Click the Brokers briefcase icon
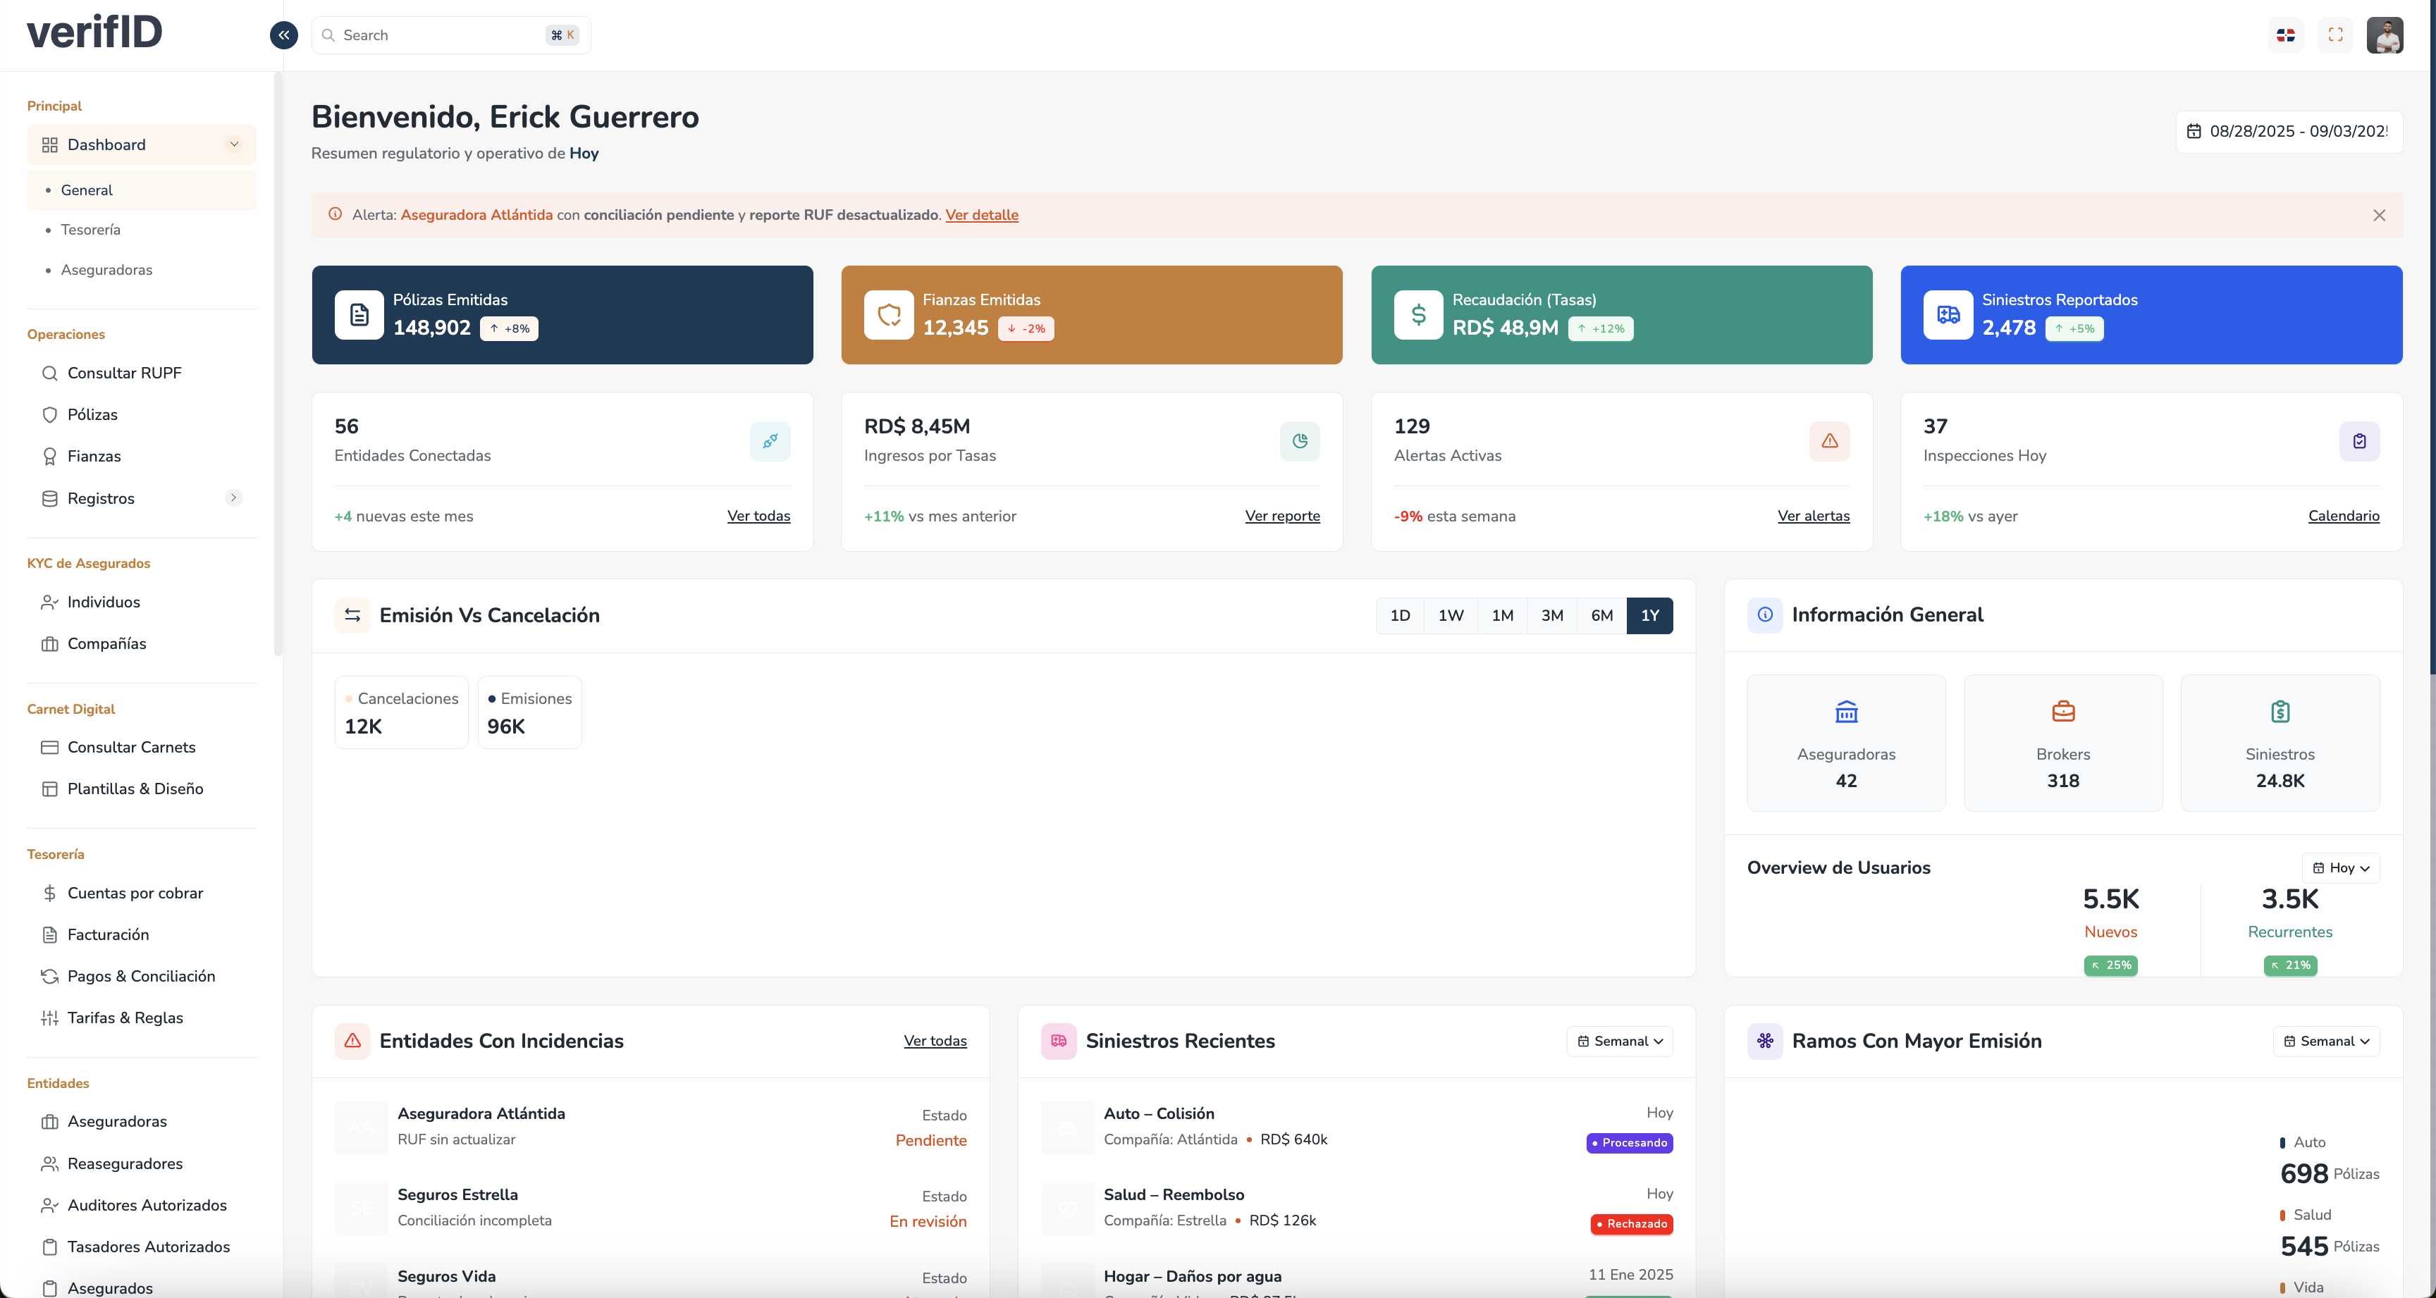This screenshot has height=1298, width=2436. (2062, 711)
